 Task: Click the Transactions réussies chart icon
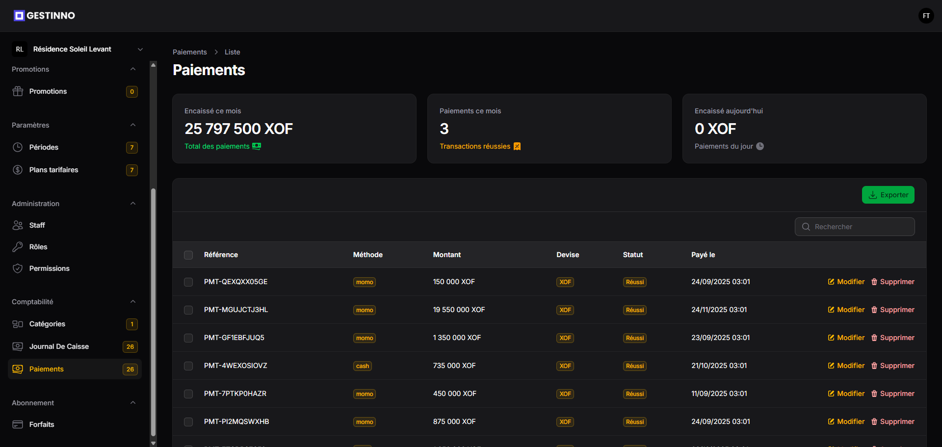point(517,146)
